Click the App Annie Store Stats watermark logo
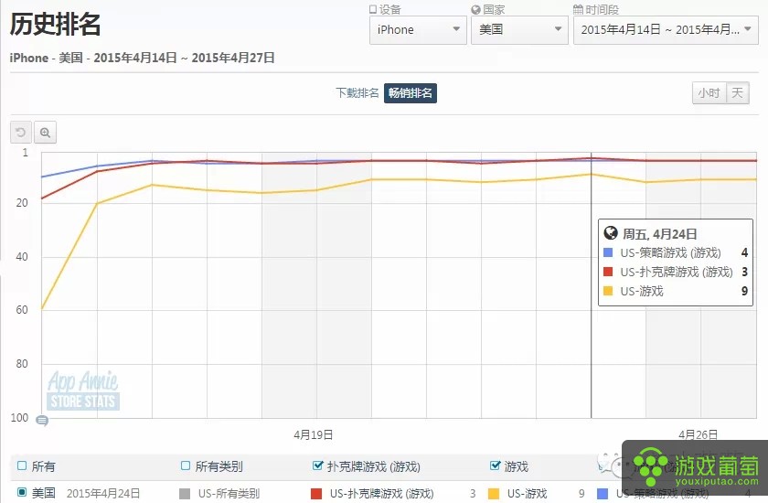The height and width of the screenshot is (503, 768). (83, 391)
